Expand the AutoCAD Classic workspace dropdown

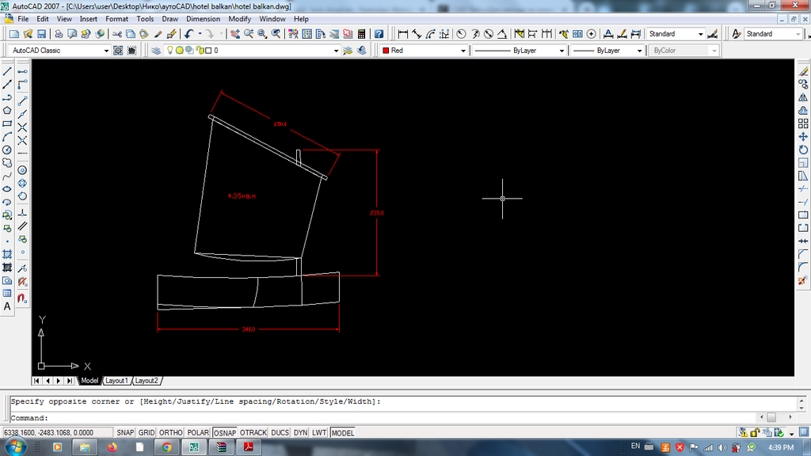[x=107, y=51]
